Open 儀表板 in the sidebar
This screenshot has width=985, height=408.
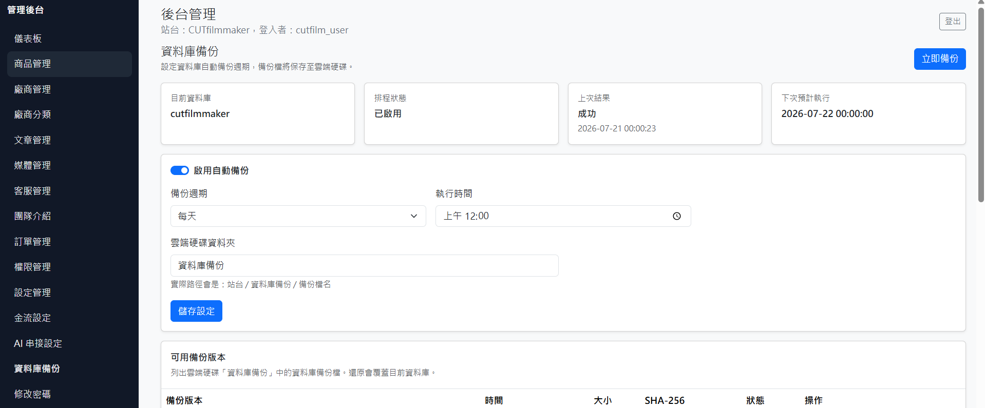(69, 38)
